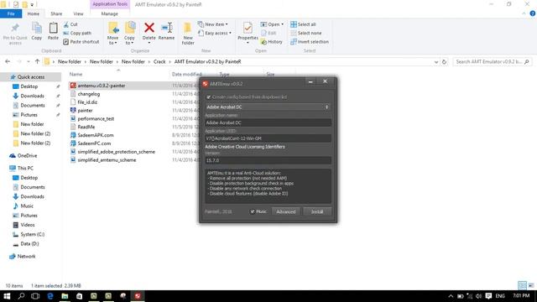
Task: Switch to the Share ribbon tab
Action: (56, 13)
